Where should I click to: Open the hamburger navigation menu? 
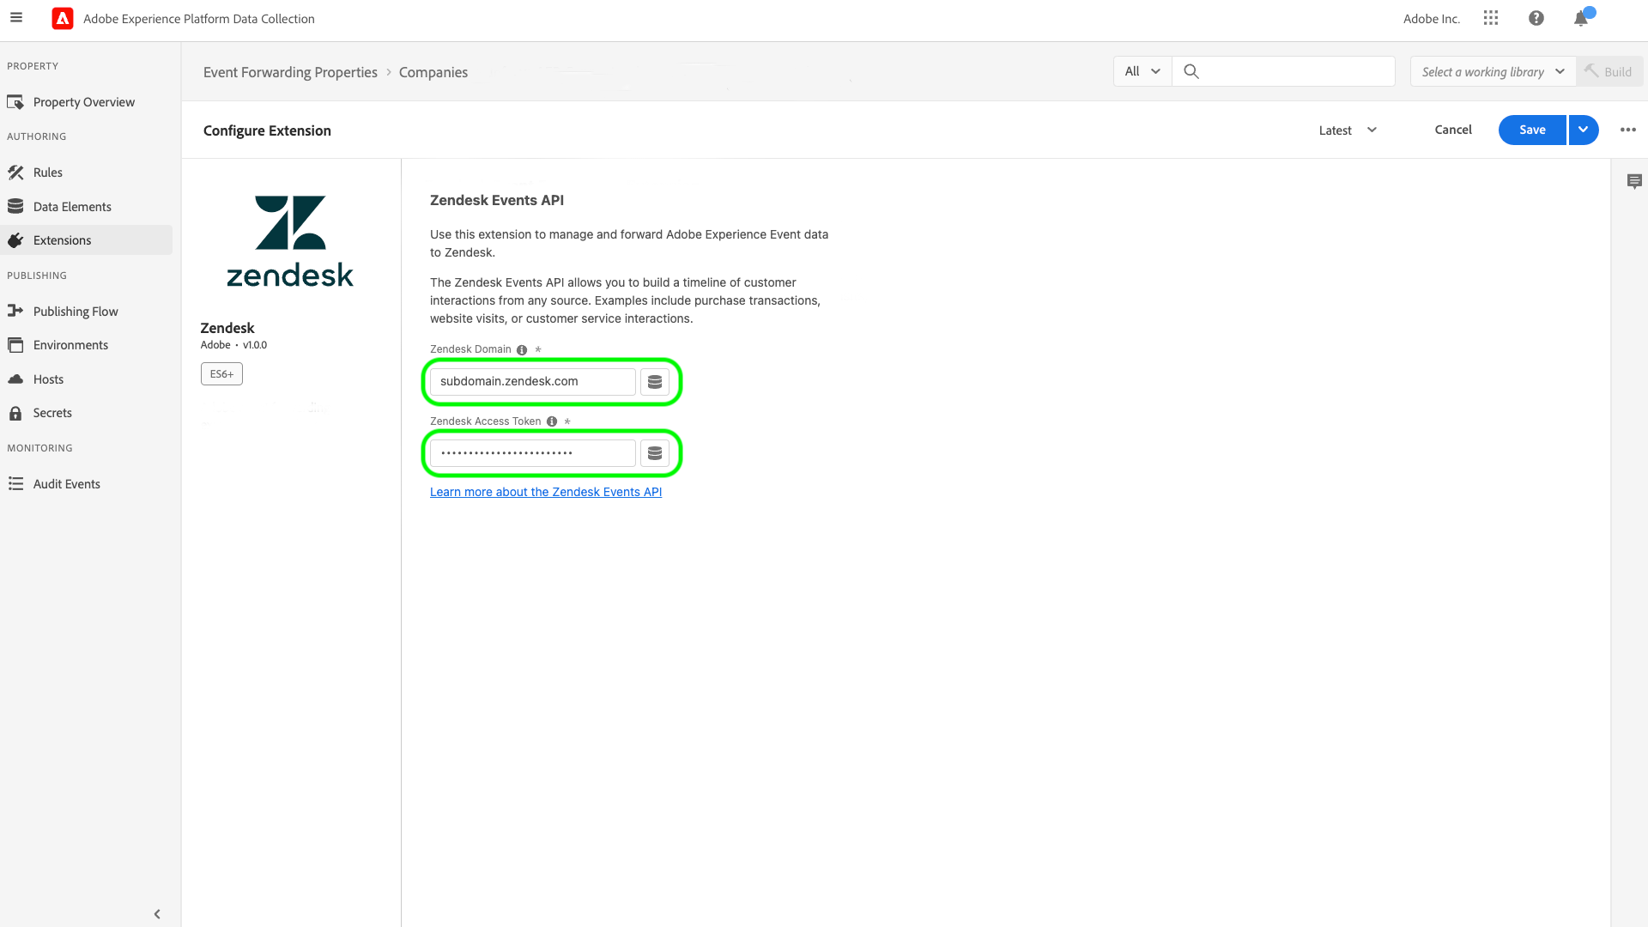tap(16, 18)
